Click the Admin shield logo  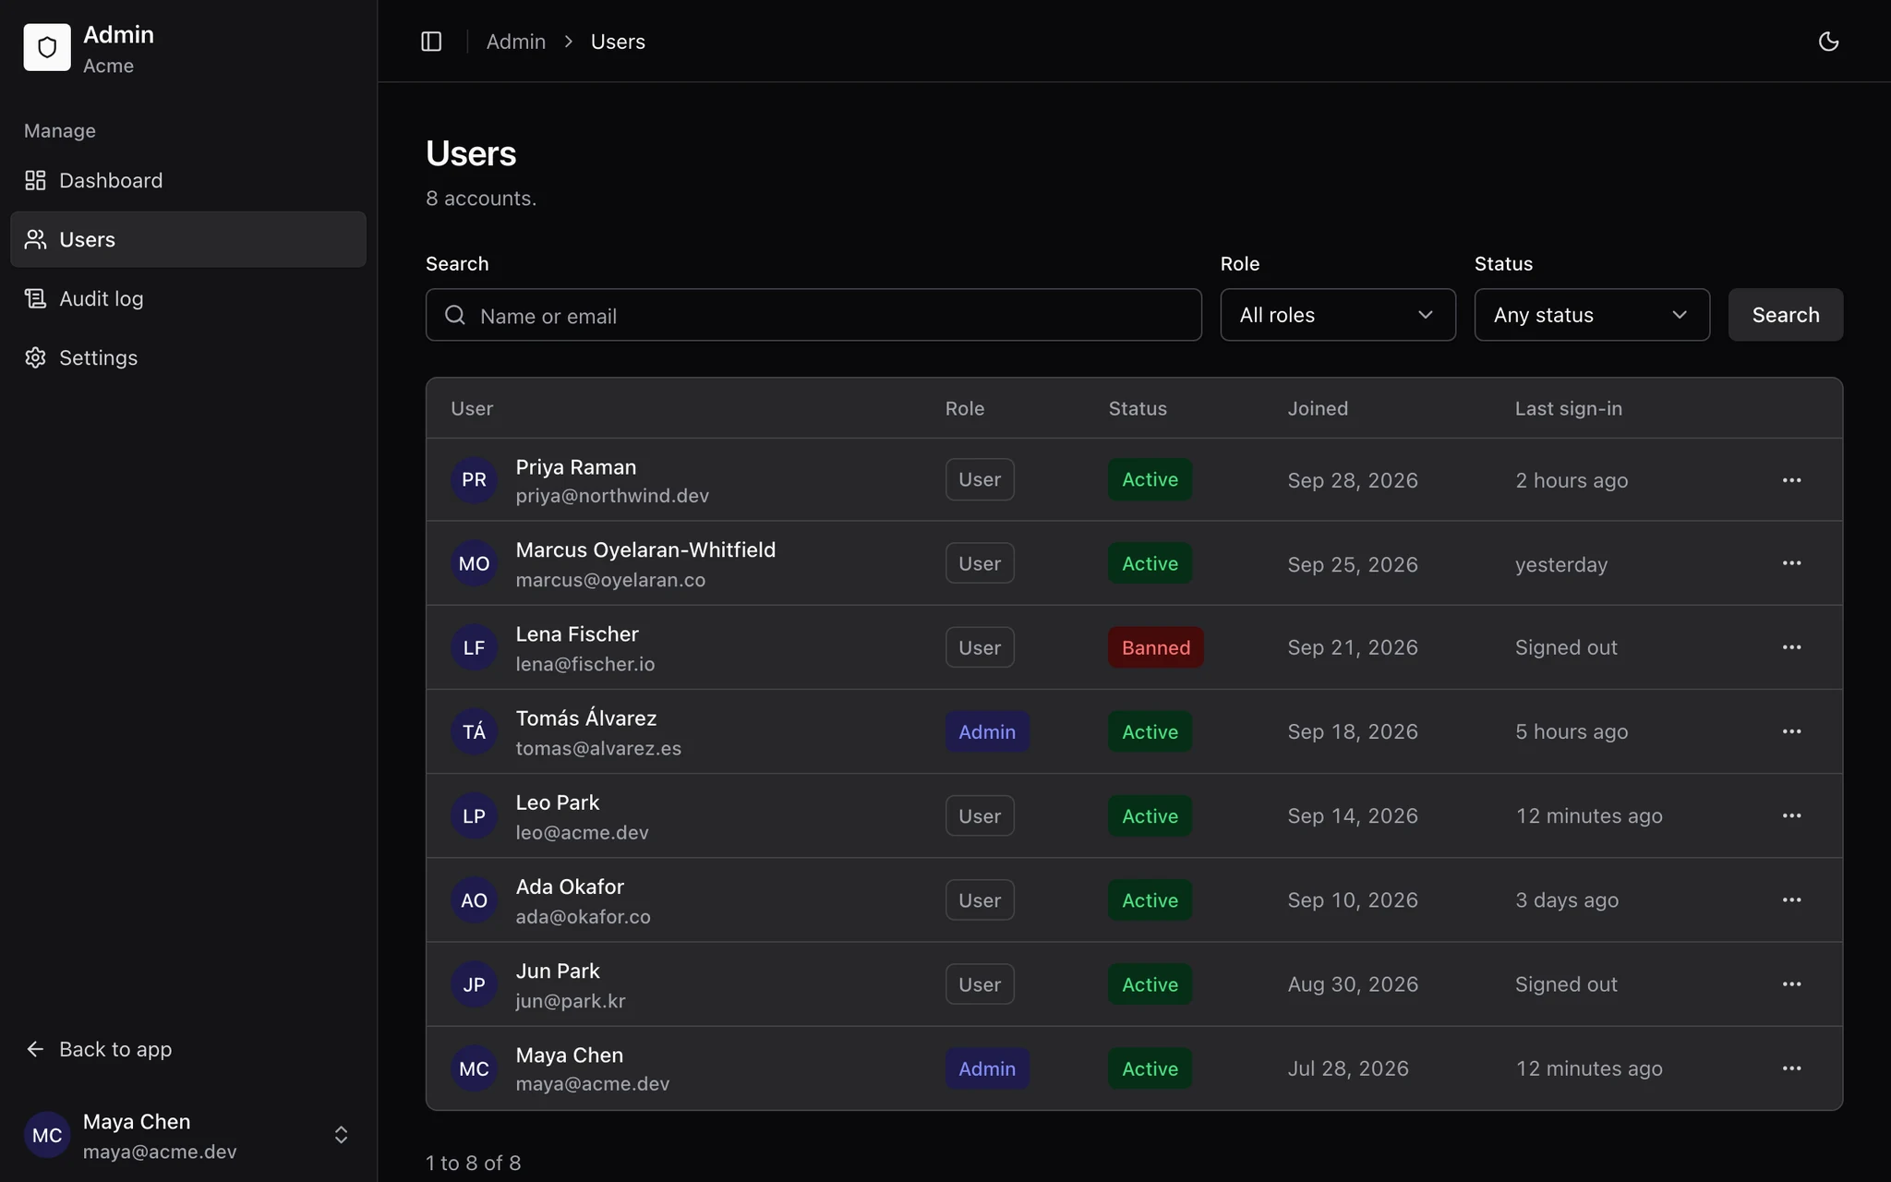point(47,47)
